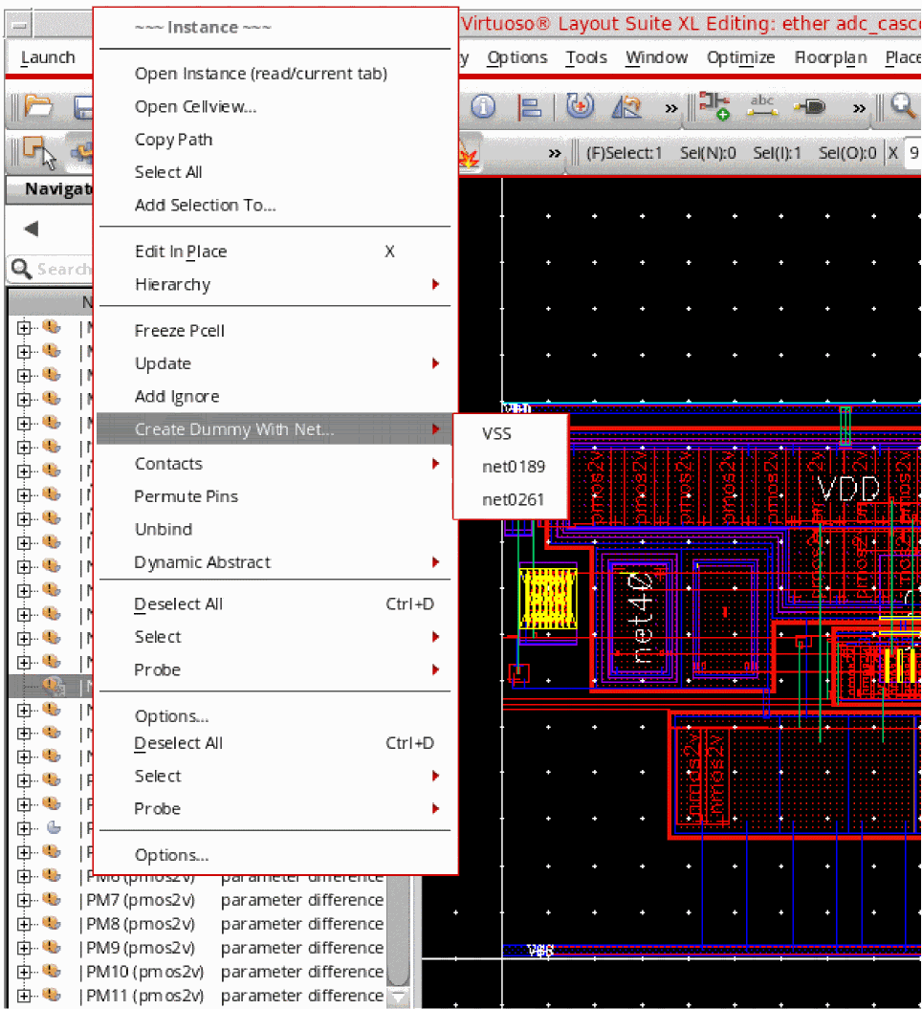Click the Align tool icon
Viewport: 922px width, 1009px height.
click(x=529, y=107)
